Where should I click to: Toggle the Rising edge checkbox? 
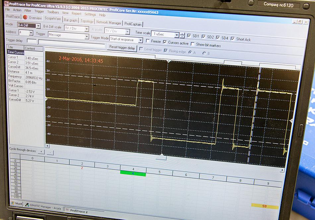(166, 51)
